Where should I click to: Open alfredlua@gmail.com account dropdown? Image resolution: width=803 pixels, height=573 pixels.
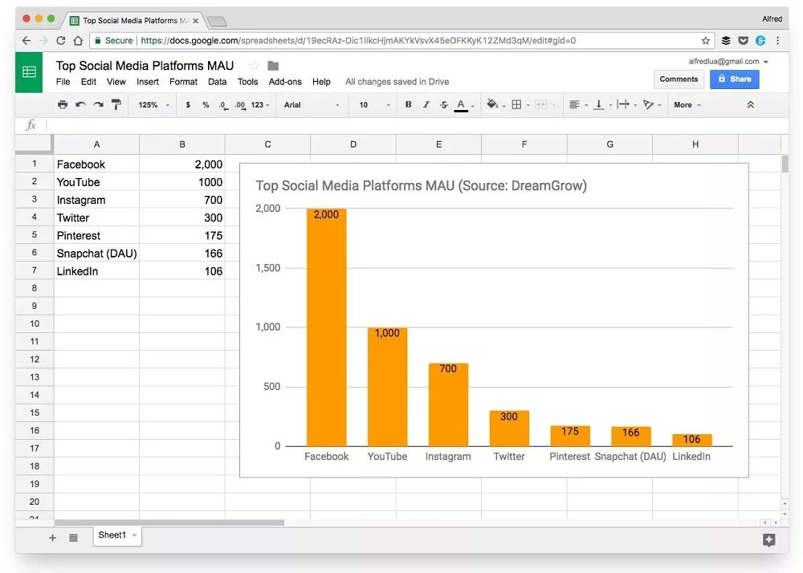(x=728, y=61)
